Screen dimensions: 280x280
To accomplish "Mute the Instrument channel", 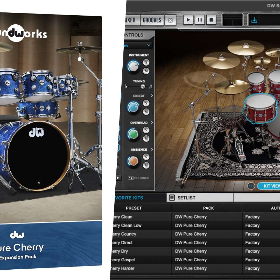I will point(146,71).
